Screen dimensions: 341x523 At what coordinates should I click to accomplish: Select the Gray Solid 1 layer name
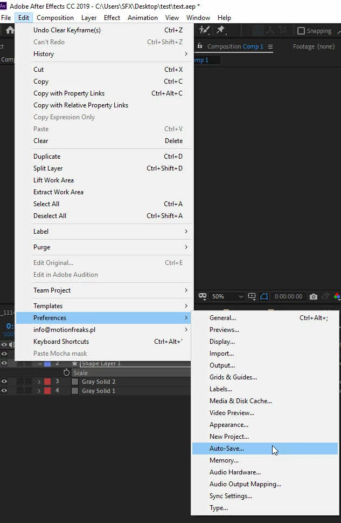click(99, 391)
